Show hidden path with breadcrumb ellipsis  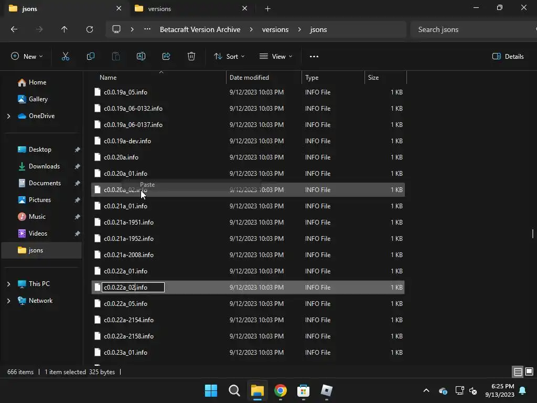point(147,29)
